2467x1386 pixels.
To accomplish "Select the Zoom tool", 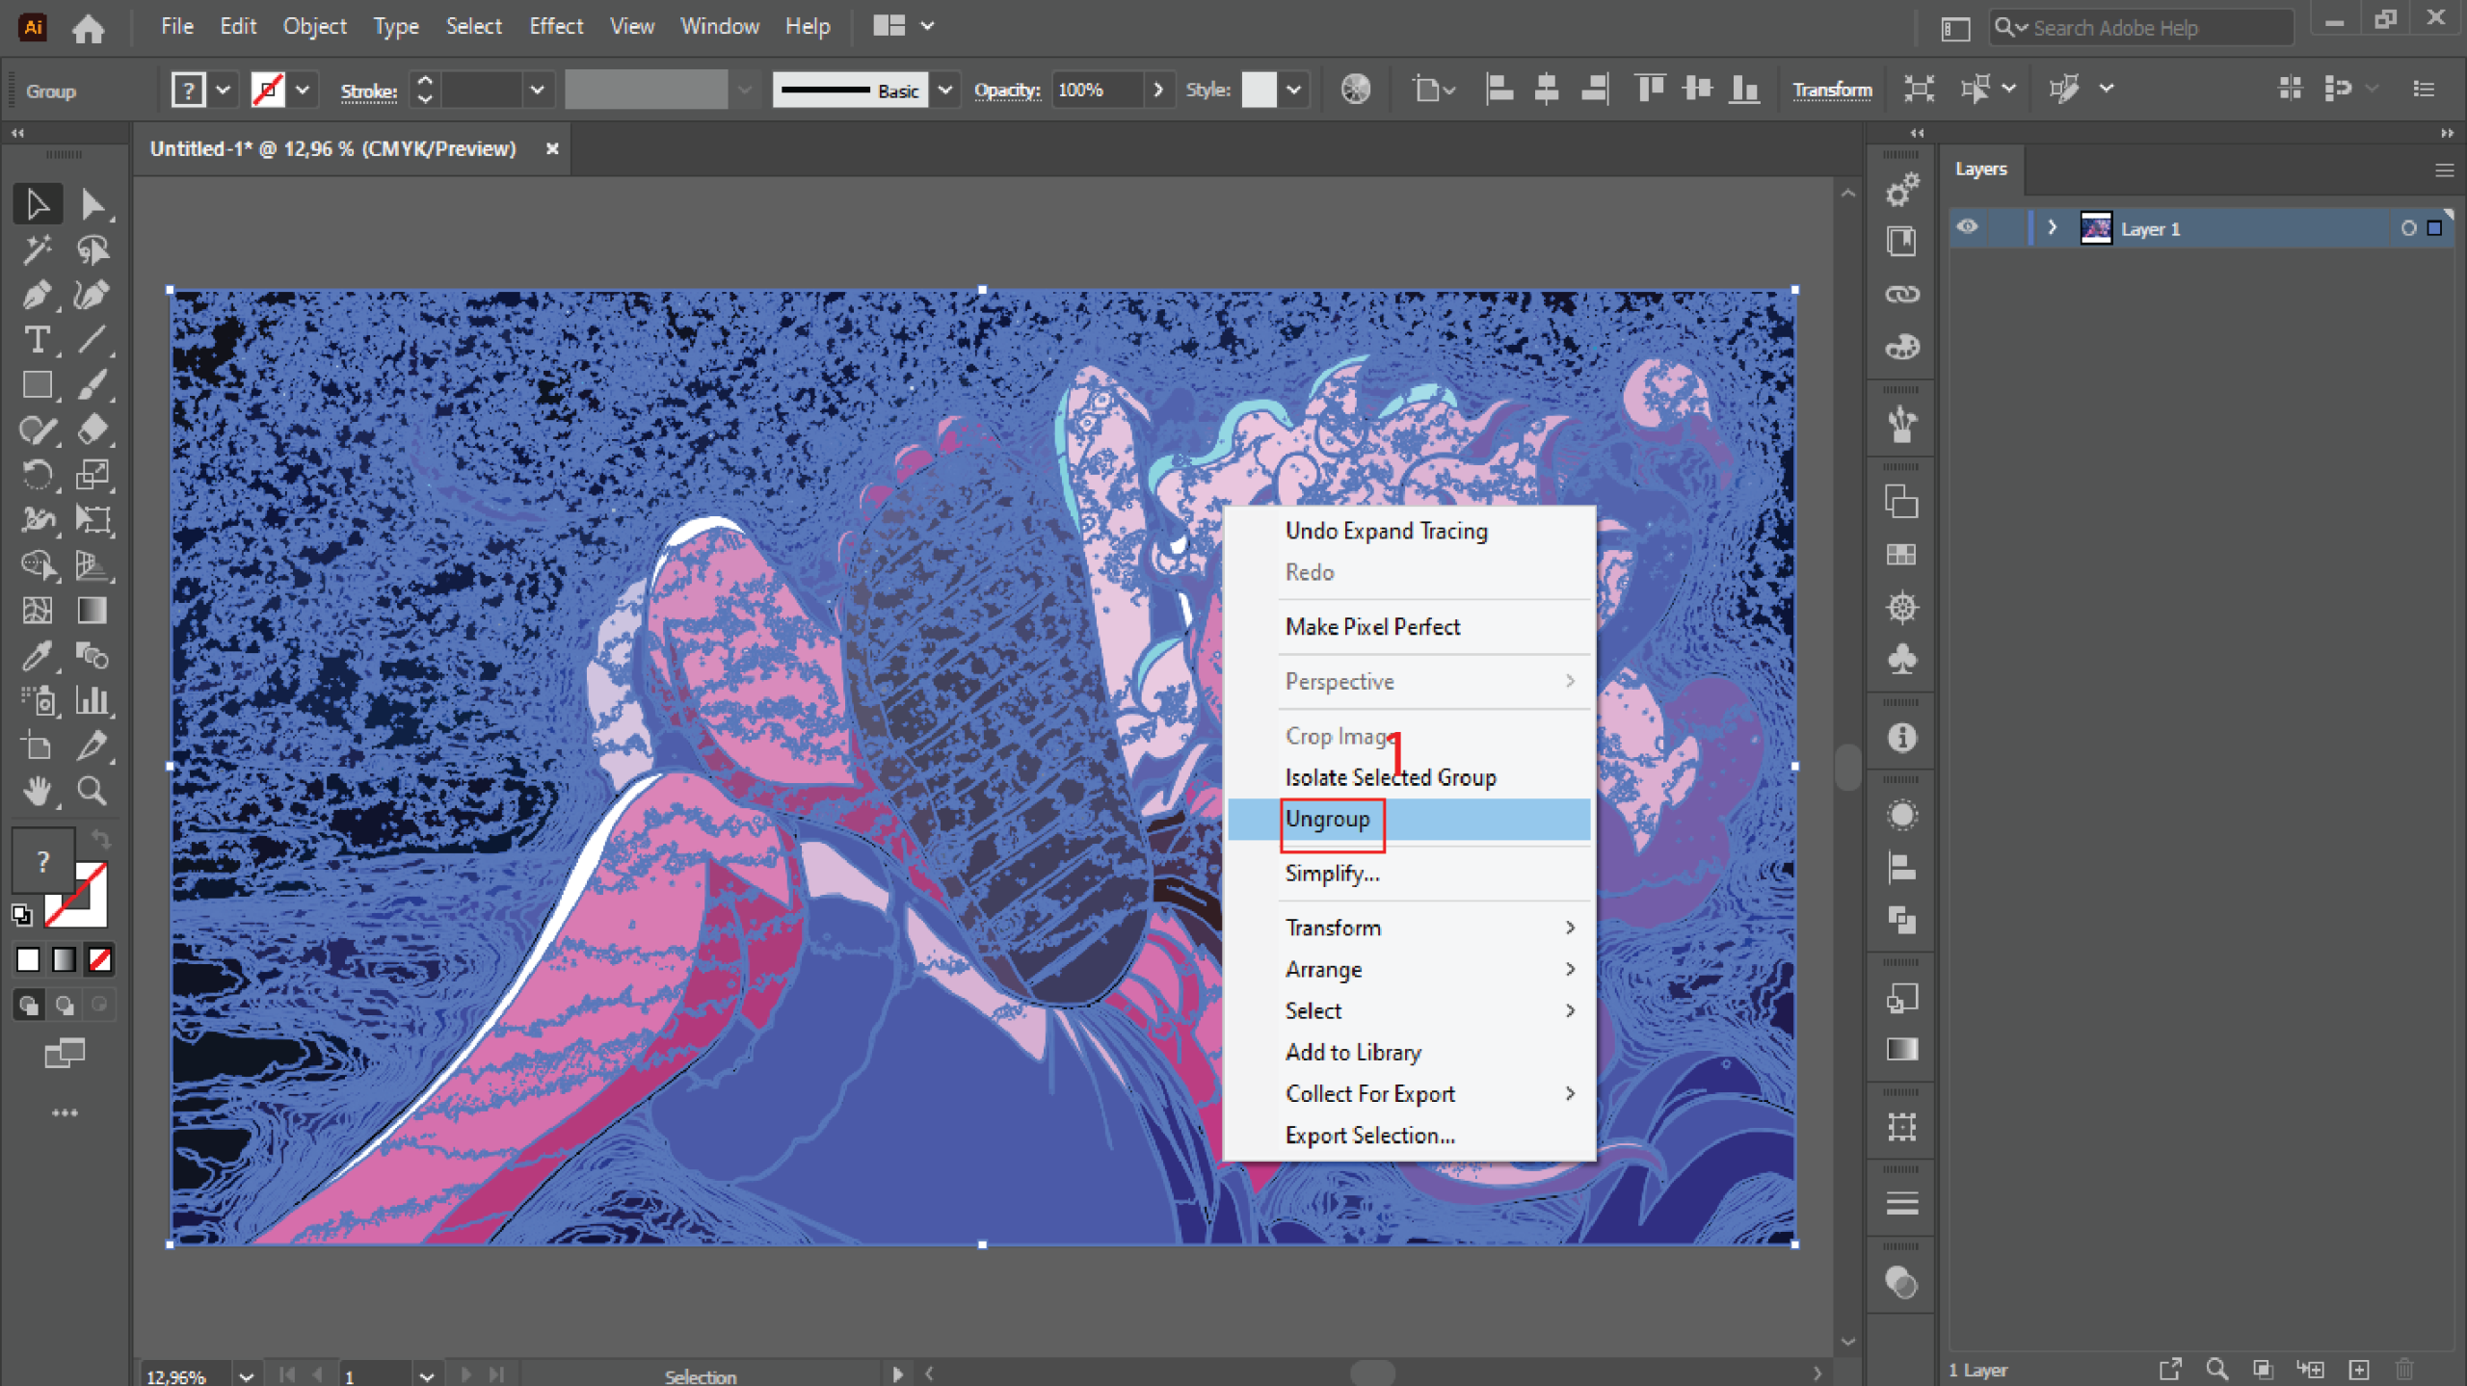I will click(93, 791).
